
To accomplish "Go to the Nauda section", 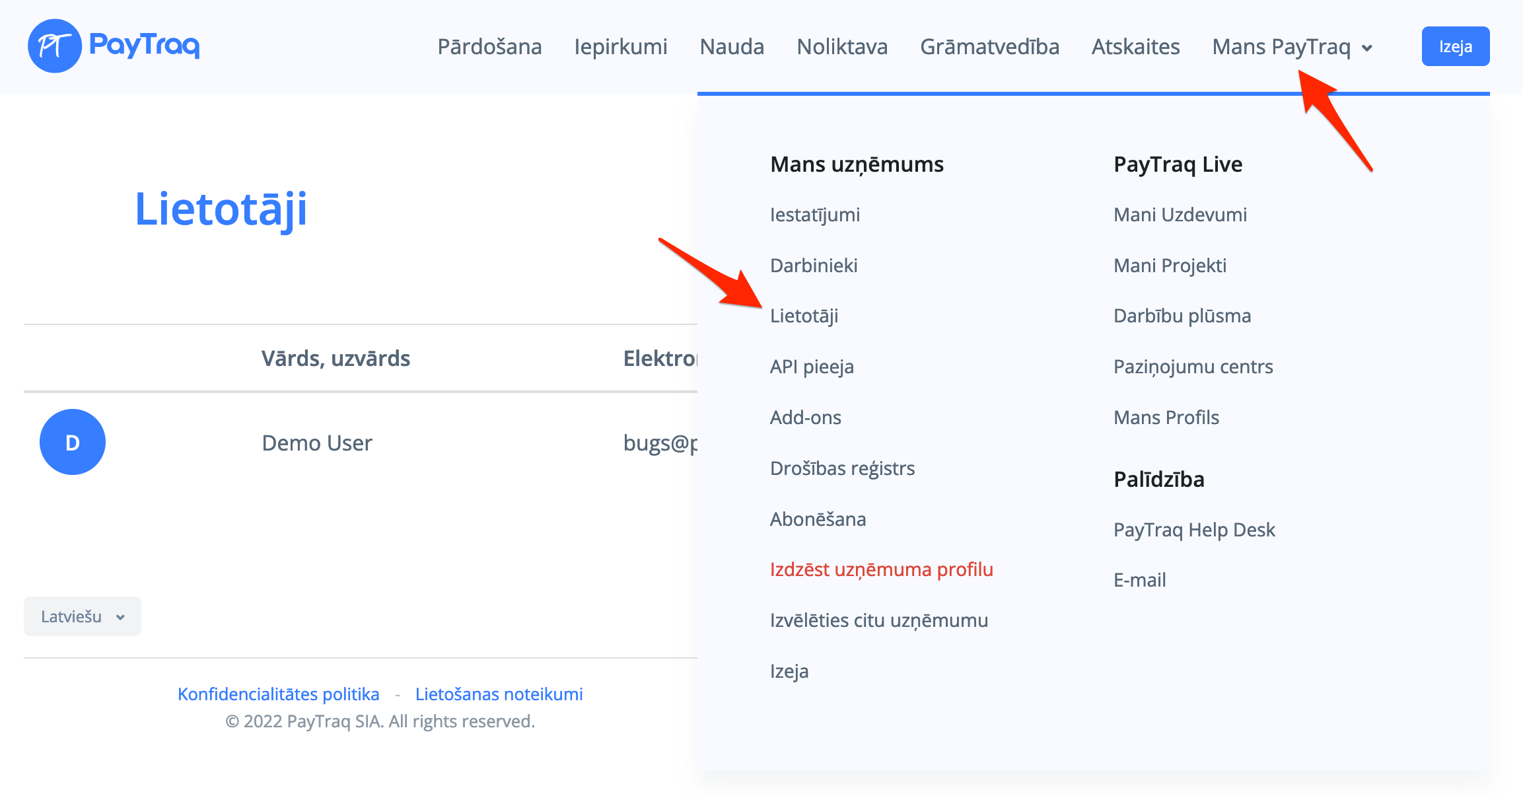I will [732, 47].
